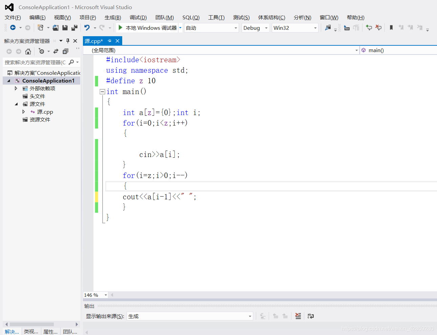Viewport: 437px width, 335px height.
Task: Click the search magnifier in Solution Explorer
Action: [71, 62]
